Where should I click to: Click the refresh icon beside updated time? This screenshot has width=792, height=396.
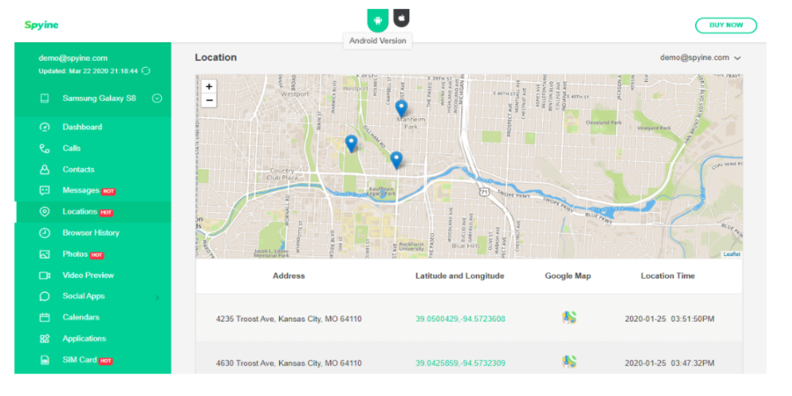pyautogui.click(x=146, y=71)
